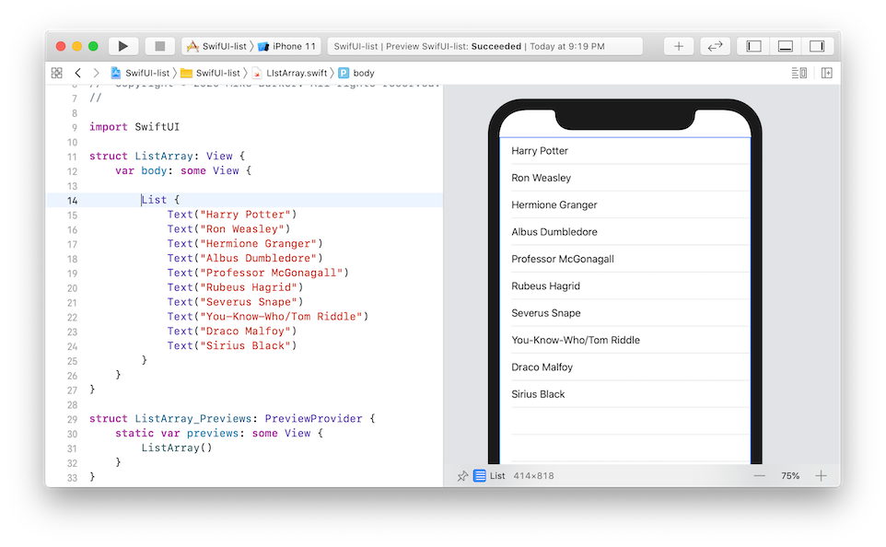
Task: Select Albus Dumbledore row in preview
Action: pos(625,232)
